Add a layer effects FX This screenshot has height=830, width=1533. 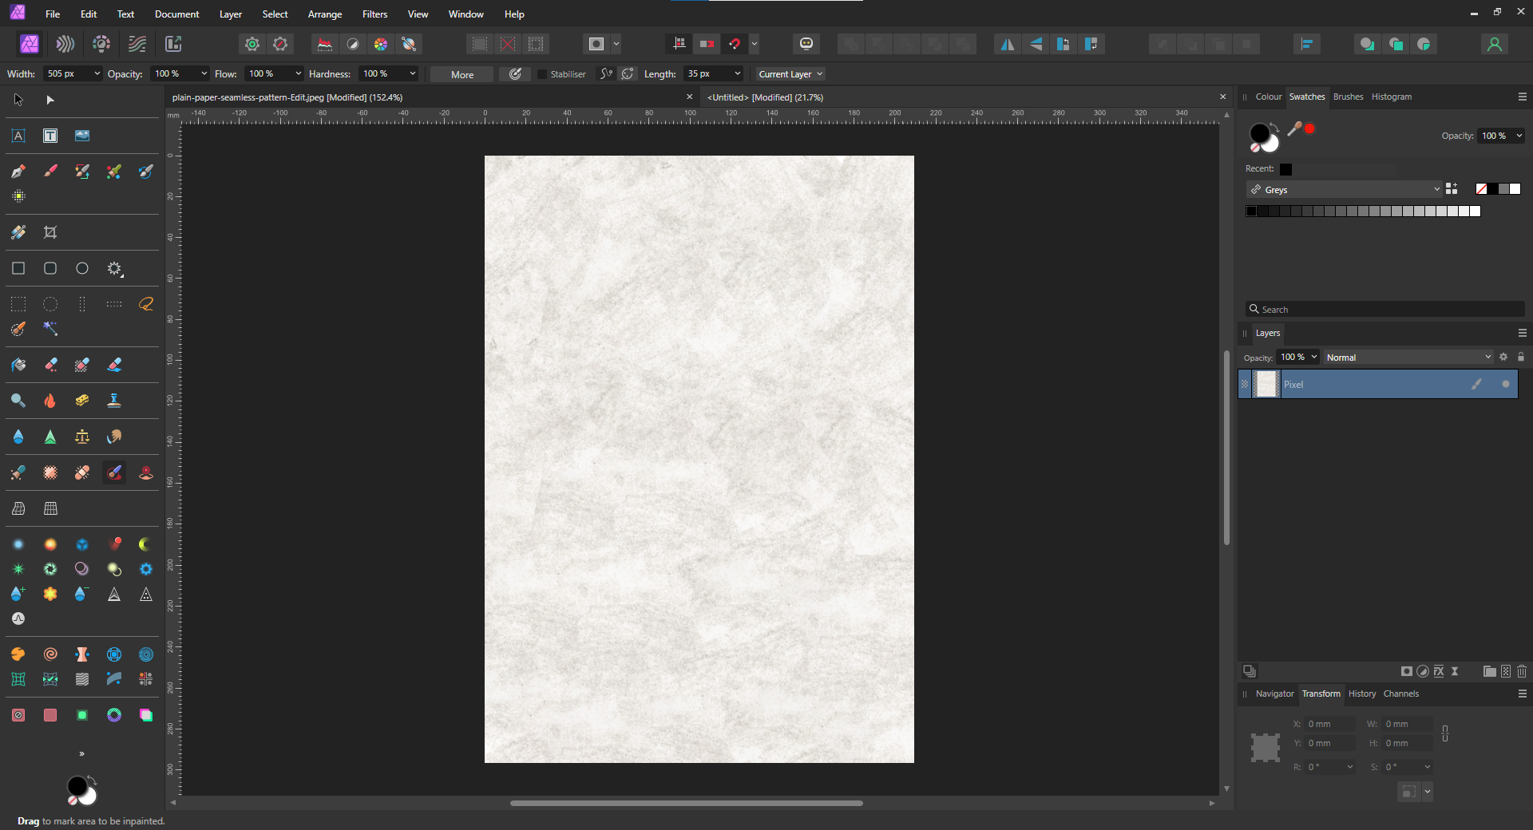coord(1439,671)
